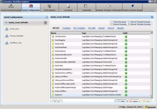Sort by the Type column header
The width and height of the screenshot is (157, 109).
pyautogui.click(x=84, y=33)
